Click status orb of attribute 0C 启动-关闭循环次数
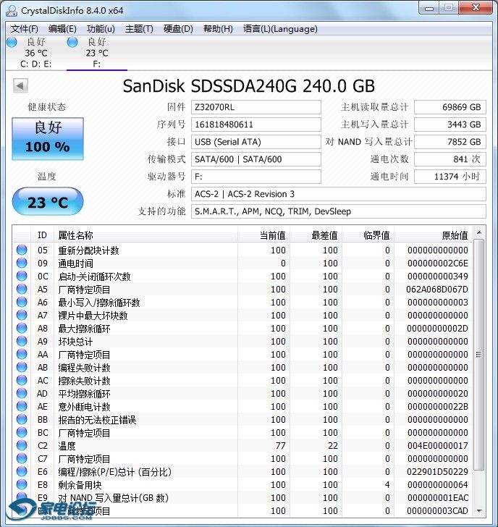This screenshot has width=498, height=527. pos(22,276)
